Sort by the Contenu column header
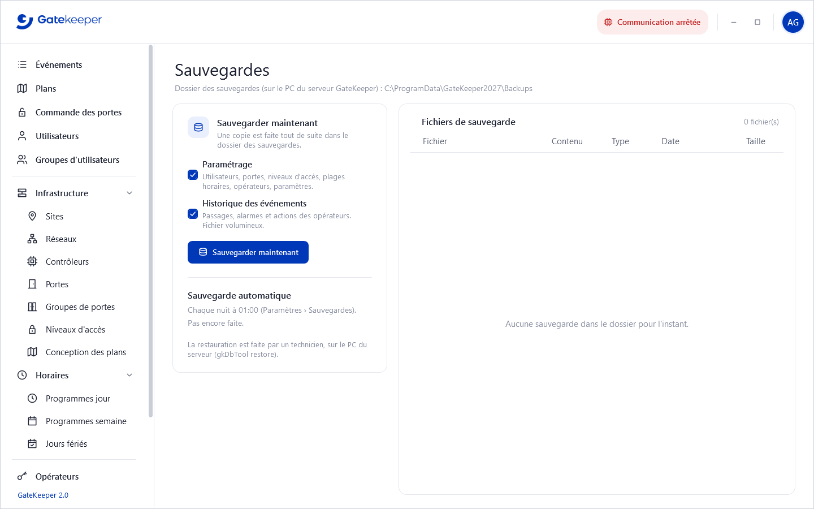Screen dimensions: 814x509 [x=567, y=141]
